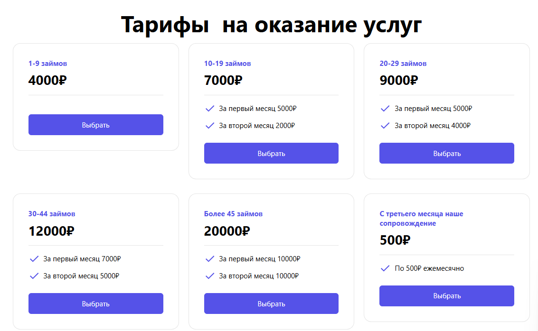538x331 pixels.
Task: Click checkmark beside second month 4000₽
Action: pyautogui.click(x=385, y=126)
